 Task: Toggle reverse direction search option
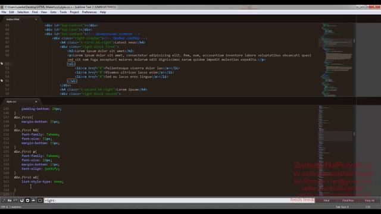click(21, 200)
